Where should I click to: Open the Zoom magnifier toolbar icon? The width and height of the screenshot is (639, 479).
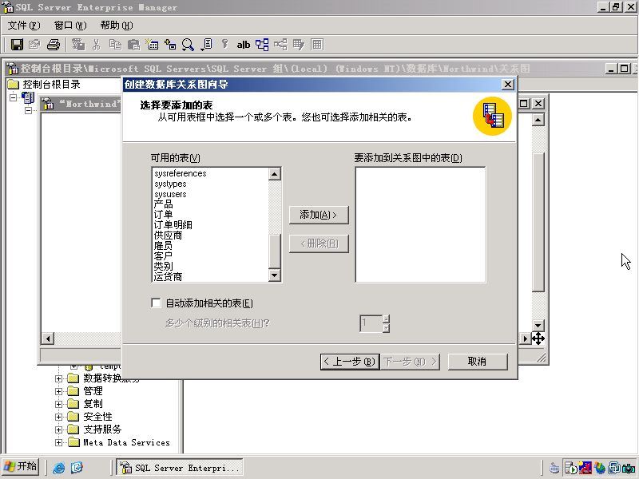click(188, 45)
